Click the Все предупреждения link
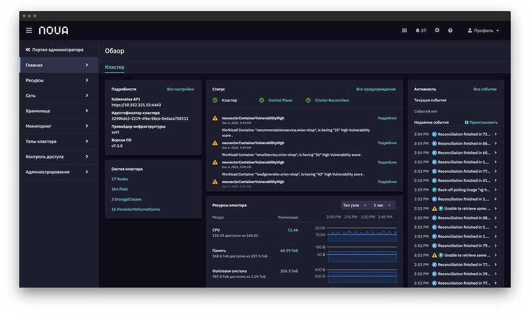Viewport: 530px width, 315px height. (x=376, y=89)
